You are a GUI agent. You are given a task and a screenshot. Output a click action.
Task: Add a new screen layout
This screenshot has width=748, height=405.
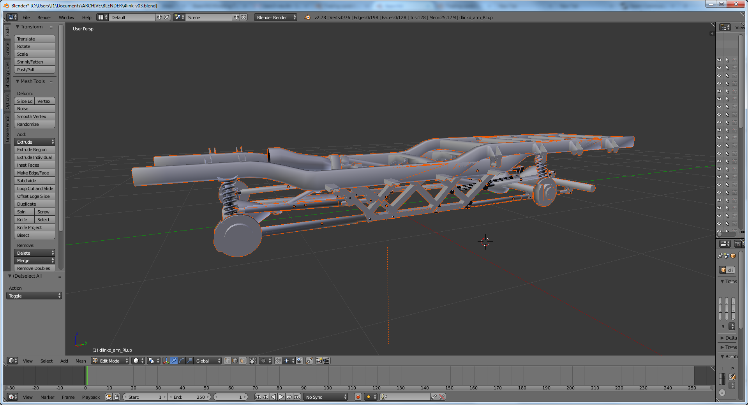pos(160,17)
